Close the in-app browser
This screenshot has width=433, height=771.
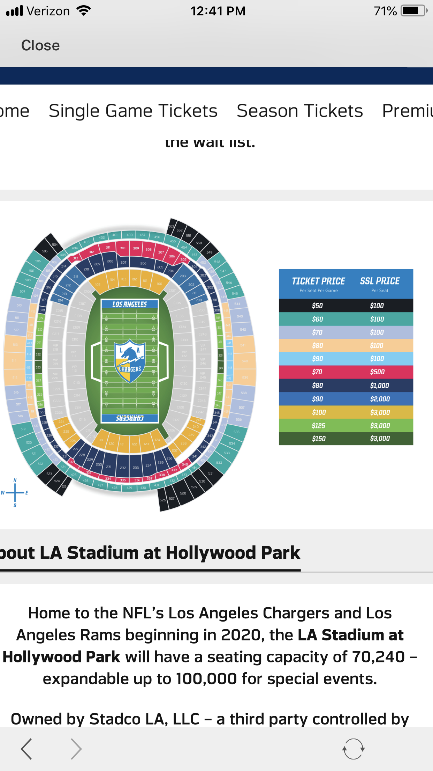coord(40,45)
